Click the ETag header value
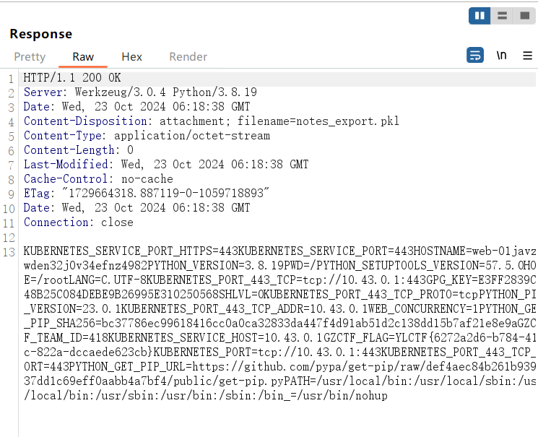 166,194
